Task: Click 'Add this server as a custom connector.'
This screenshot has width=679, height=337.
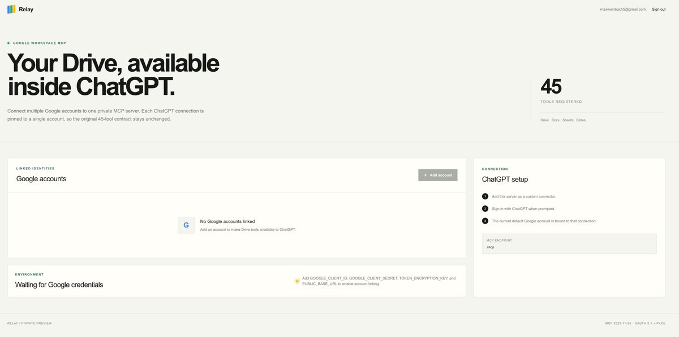Action: (524, 196)
